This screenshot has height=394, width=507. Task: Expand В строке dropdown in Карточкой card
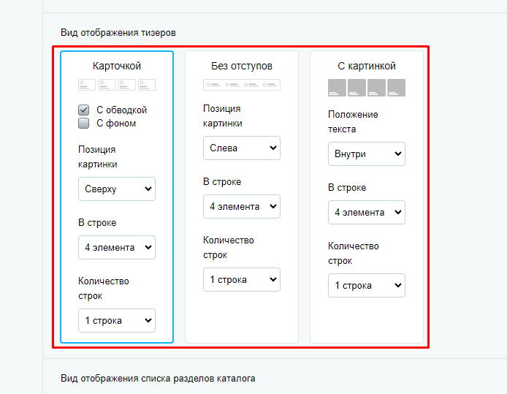(117, 248)
